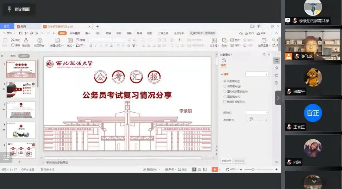Viewport: 342px width, 189px height.
Task: Open the Insert ribbon tab
Action: click(x=88, y=33)
